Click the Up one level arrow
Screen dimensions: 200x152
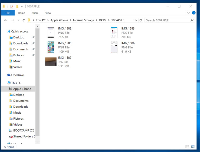coord(24,20)
